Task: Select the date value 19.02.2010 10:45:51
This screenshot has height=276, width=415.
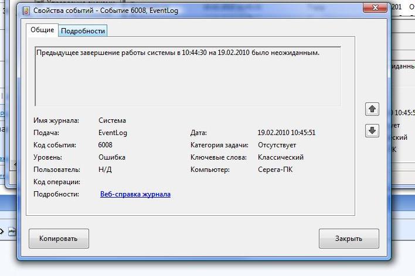Action: [287, 133]
